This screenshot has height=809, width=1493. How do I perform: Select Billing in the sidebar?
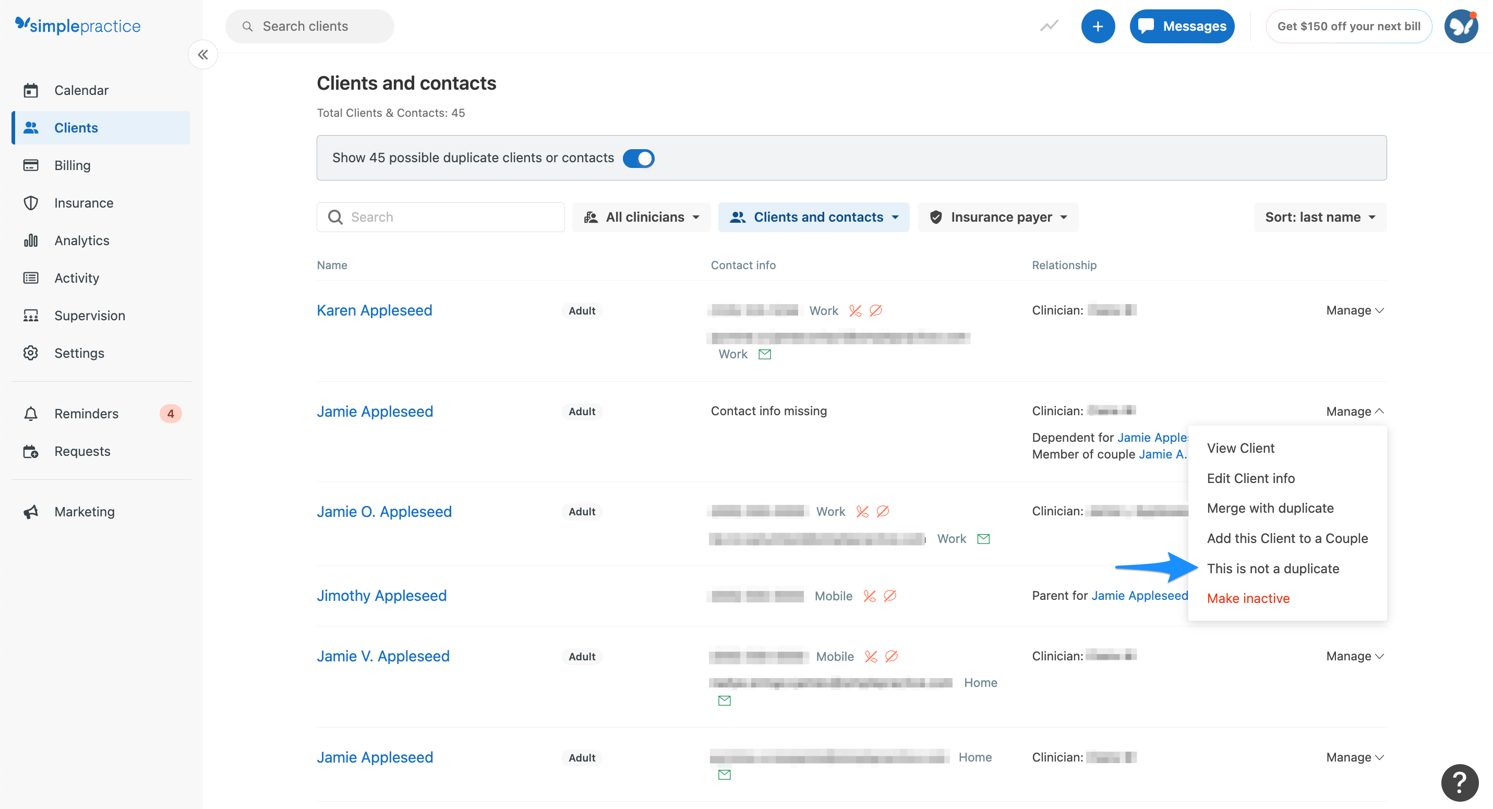point(72,165)
